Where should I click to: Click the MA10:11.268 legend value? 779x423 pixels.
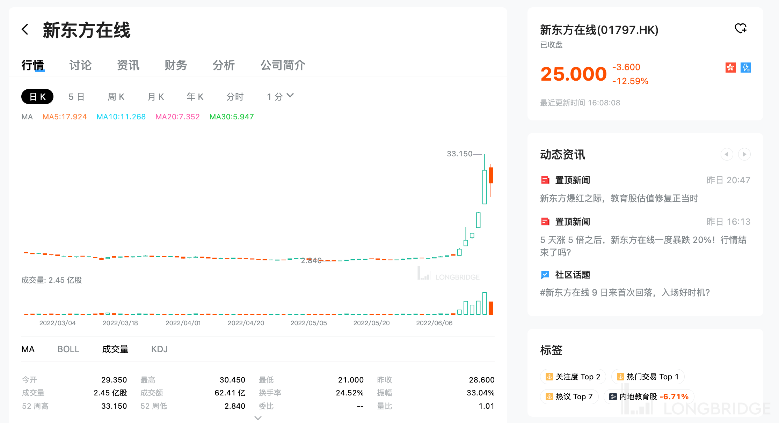click(121, 117)
